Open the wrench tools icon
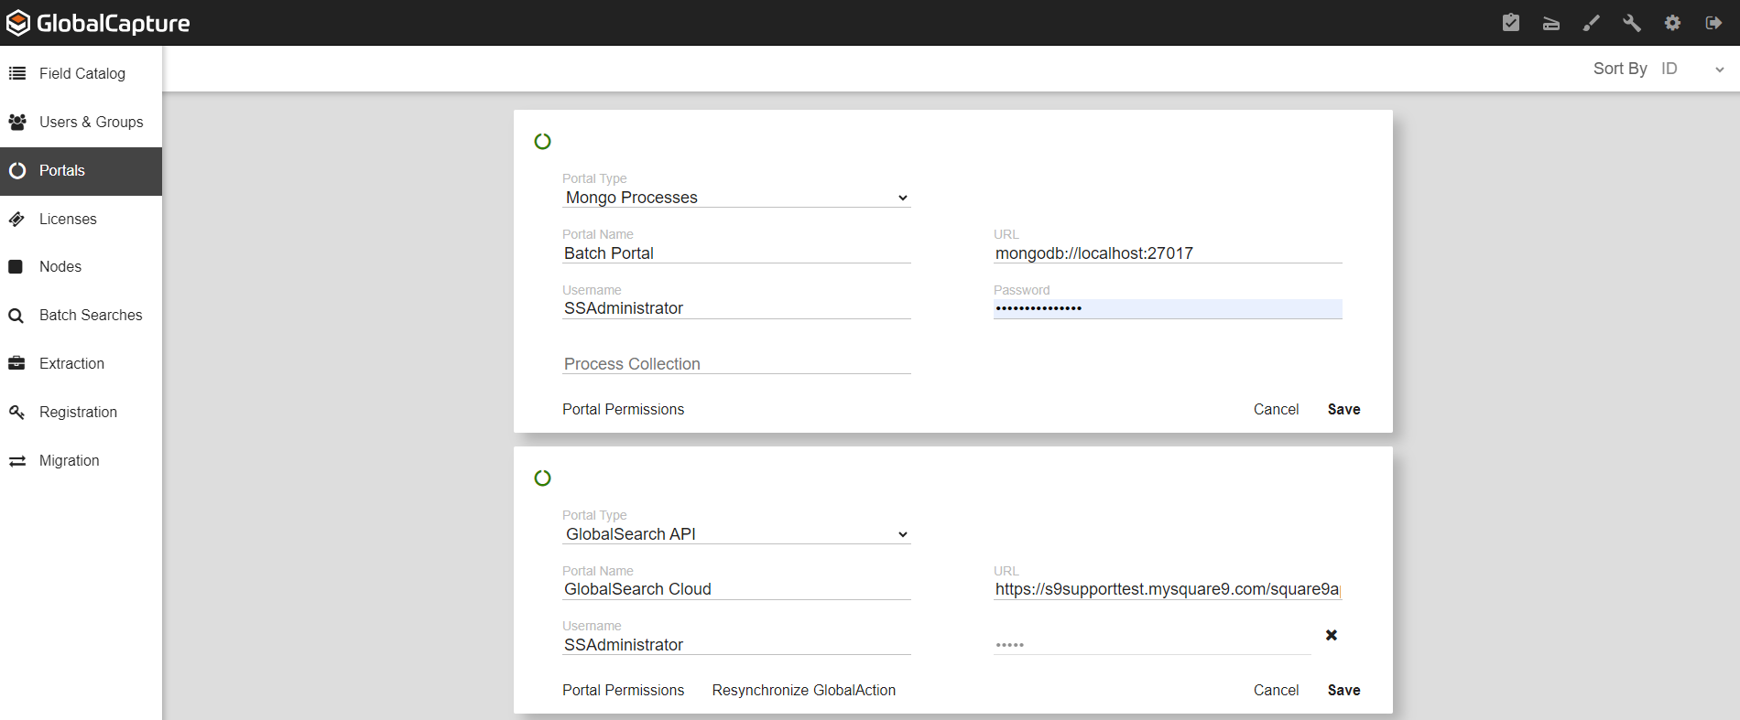The height and width of the screenshot is (720, 1740). click(x=1632, y=23)
